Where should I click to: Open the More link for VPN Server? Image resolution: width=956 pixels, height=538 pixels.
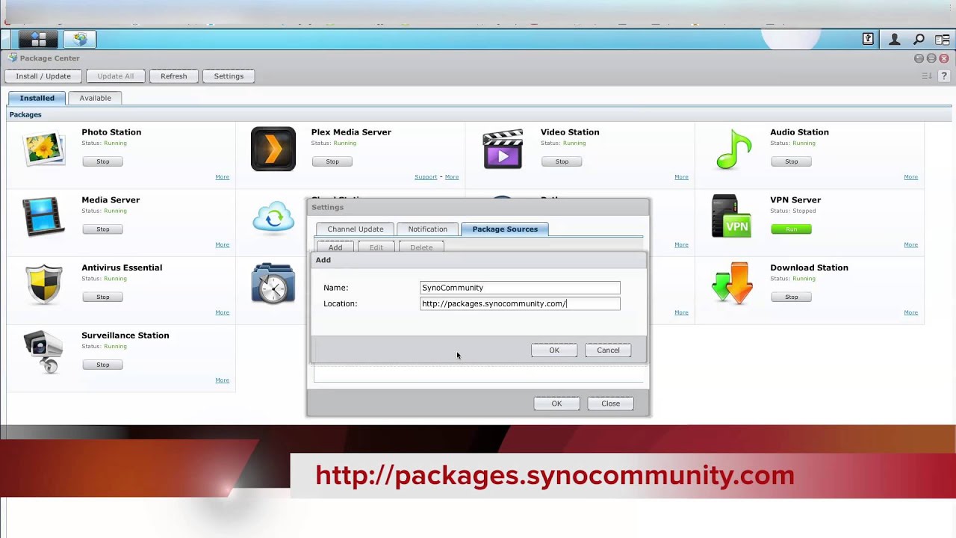point(910,245)
